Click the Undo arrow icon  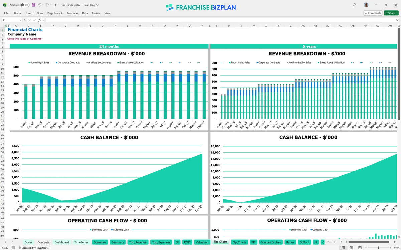point(39,5)
